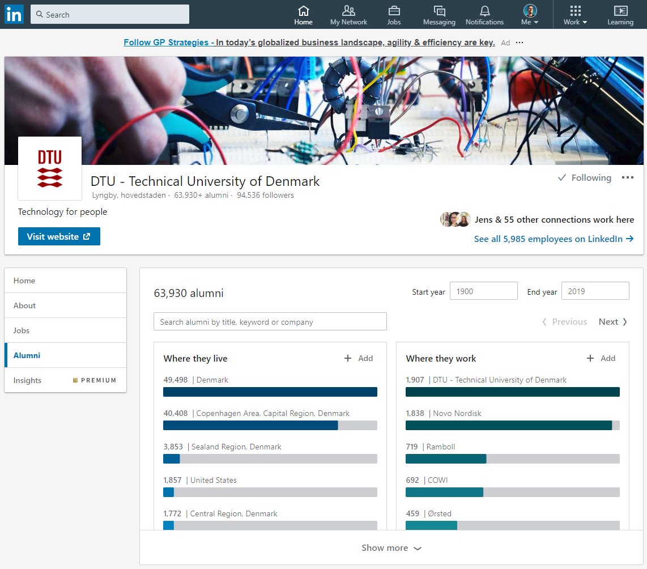Toggle the Following button

tap(584, 178)
